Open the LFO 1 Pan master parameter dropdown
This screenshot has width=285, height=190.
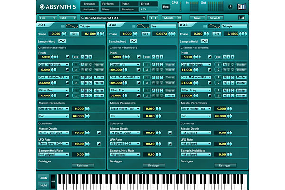coord(54,116)
